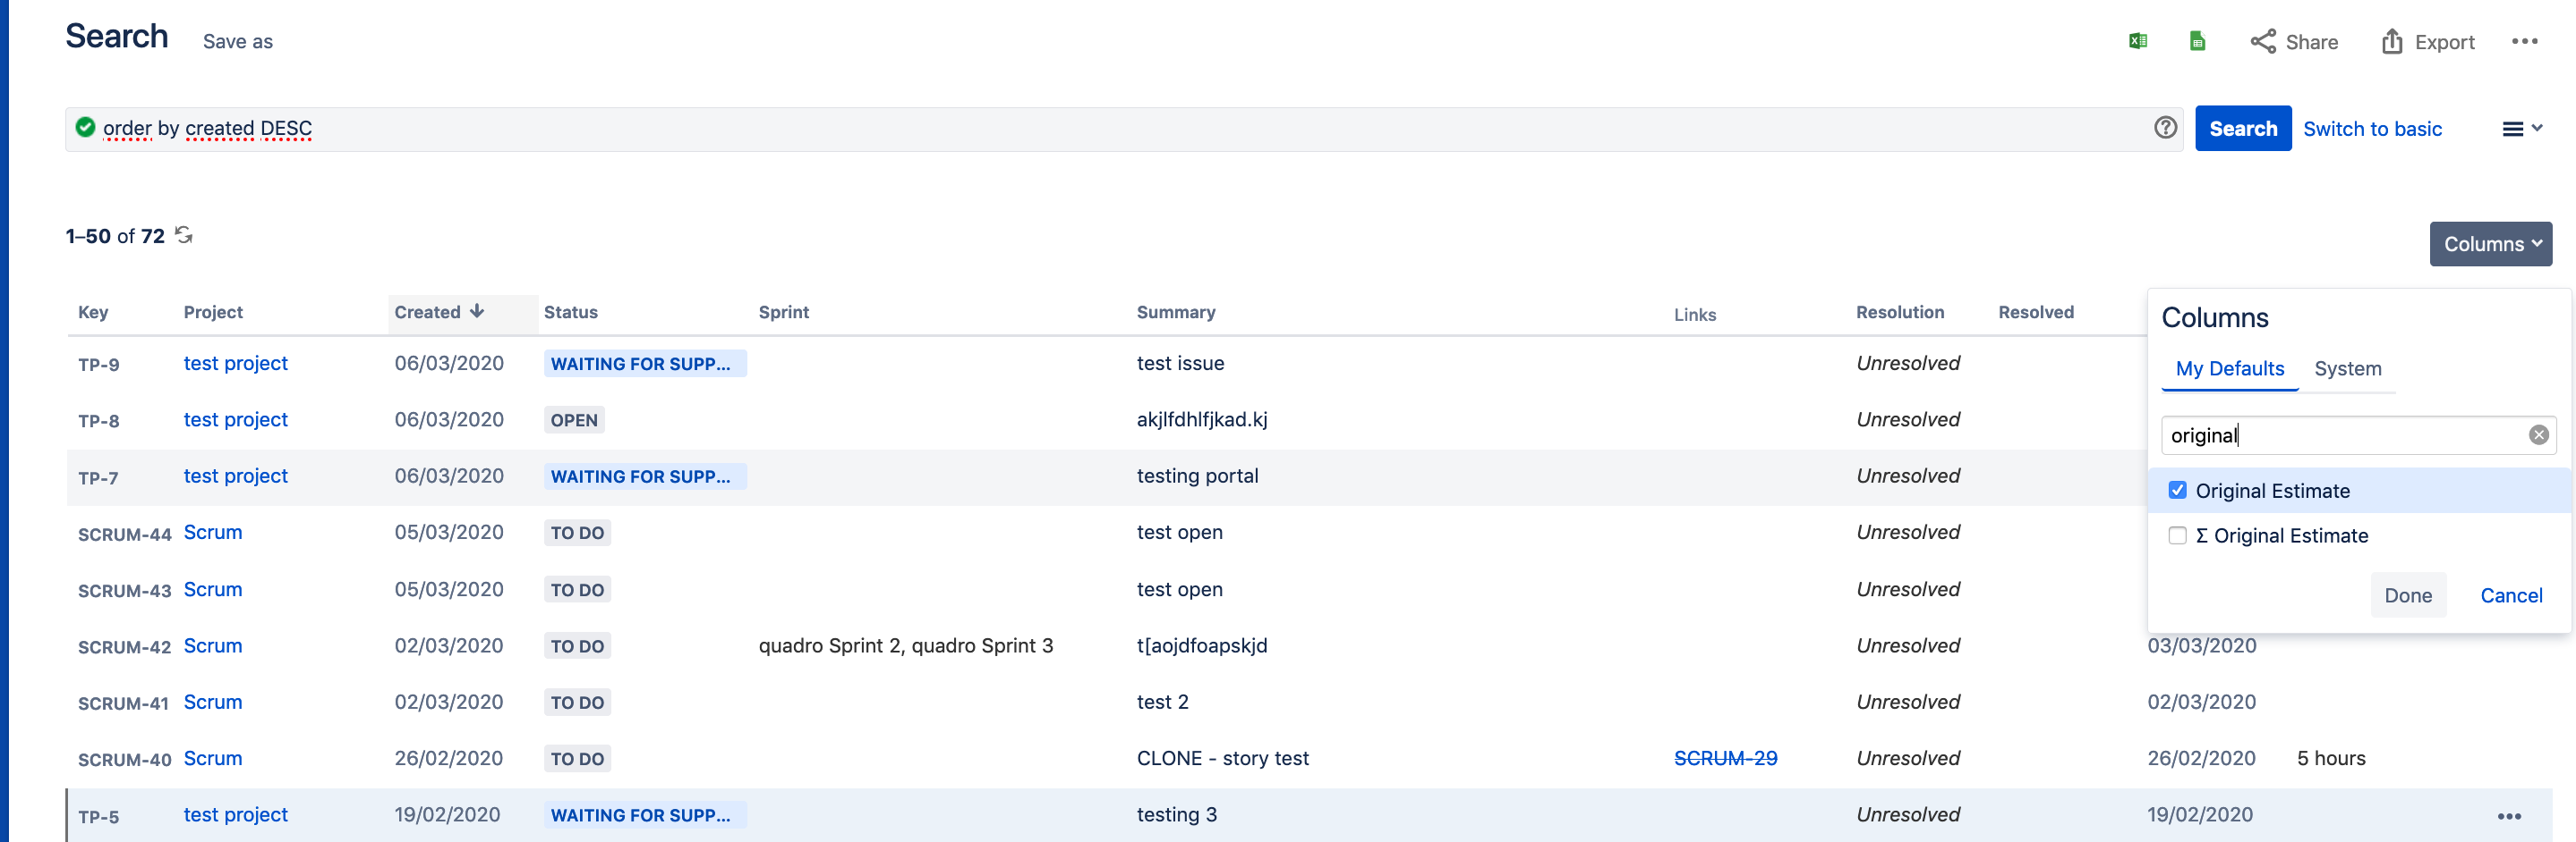
Task: Open the Share options
Action: pos(2295,42)
